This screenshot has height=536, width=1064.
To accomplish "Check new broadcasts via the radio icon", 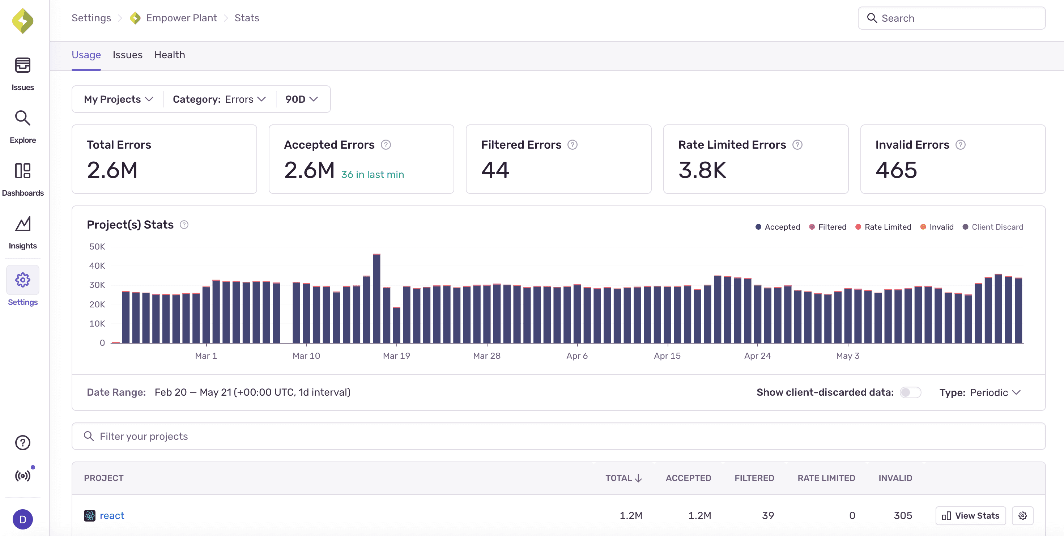I will pyautogui.click(x=23, y=475).
